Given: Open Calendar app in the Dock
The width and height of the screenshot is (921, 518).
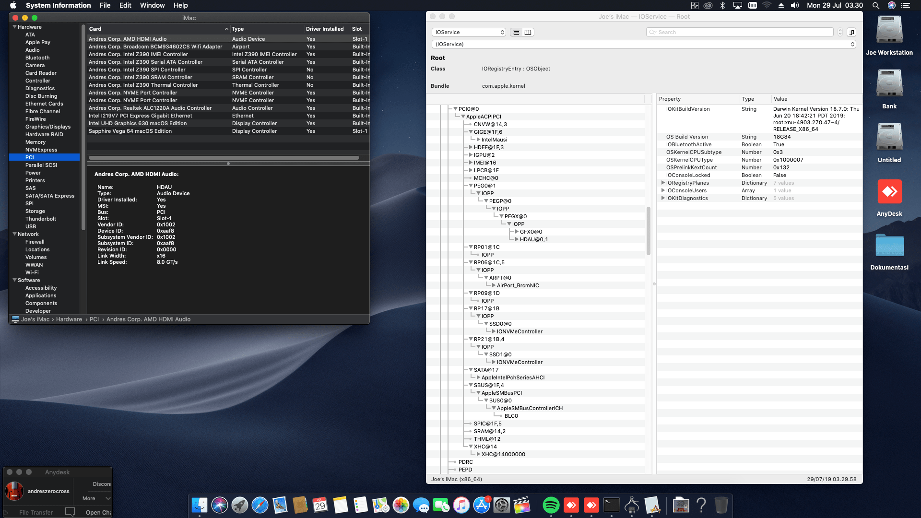Looking at the screenshot, I should click(x=320, y=505).
